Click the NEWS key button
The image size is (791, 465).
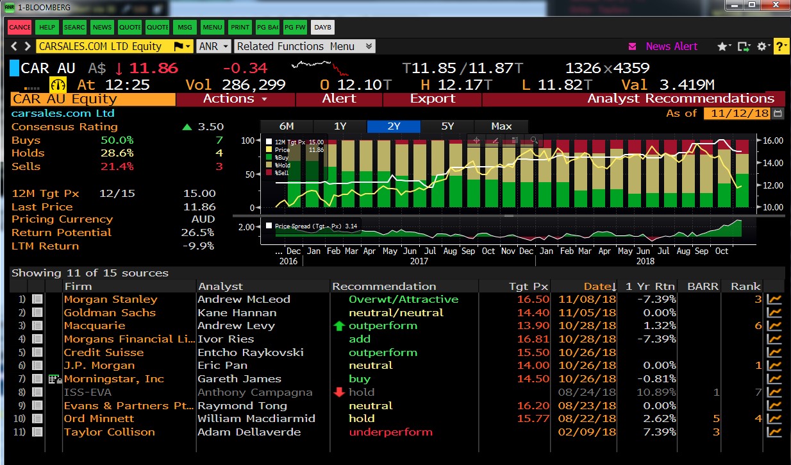pos(102,27)
